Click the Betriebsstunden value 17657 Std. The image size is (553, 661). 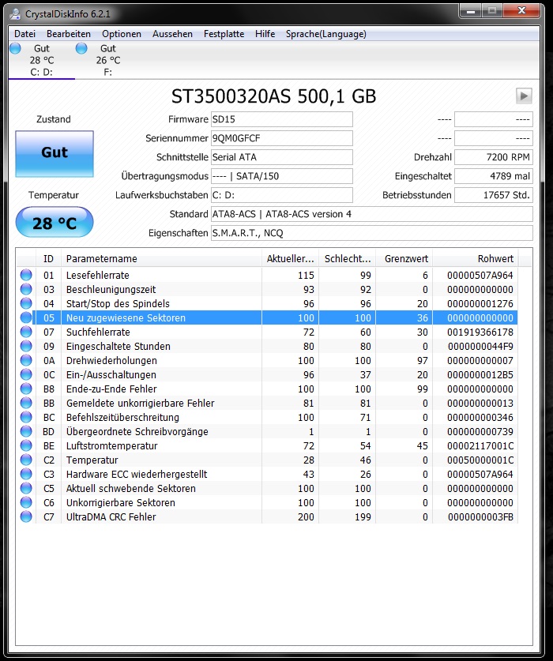click(494, 195)
